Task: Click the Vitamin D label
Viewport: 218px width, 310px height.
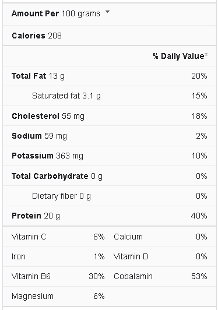Action: point(131,256)
